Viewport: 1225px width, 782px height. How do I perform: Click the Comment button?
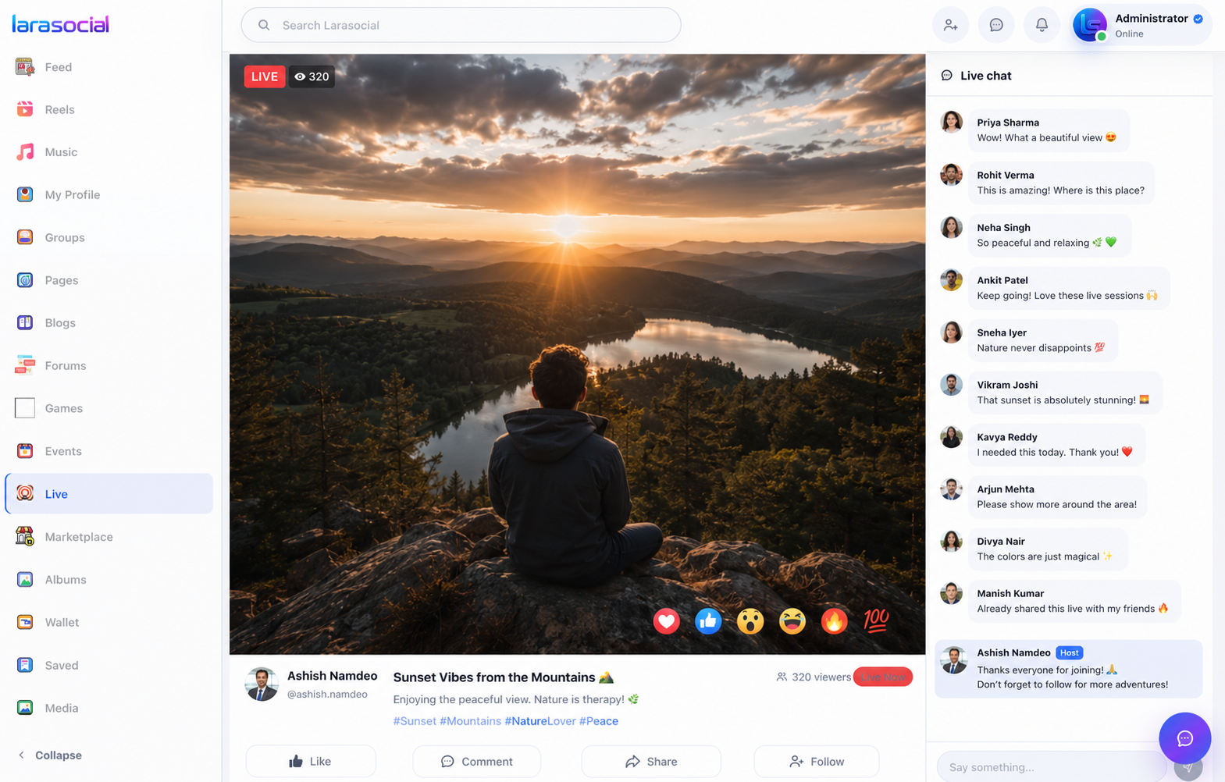coord(477,762)
